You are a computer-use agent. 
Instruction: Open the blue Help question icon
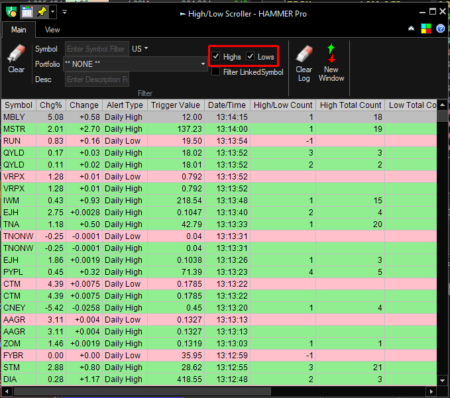pos(441,28)
